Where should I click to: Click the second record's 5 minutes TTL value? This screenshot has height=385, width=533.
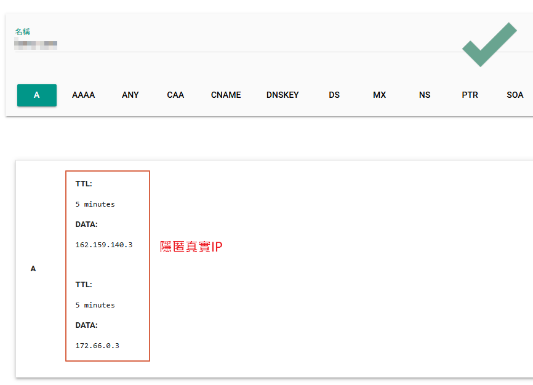tap(95, 305)
